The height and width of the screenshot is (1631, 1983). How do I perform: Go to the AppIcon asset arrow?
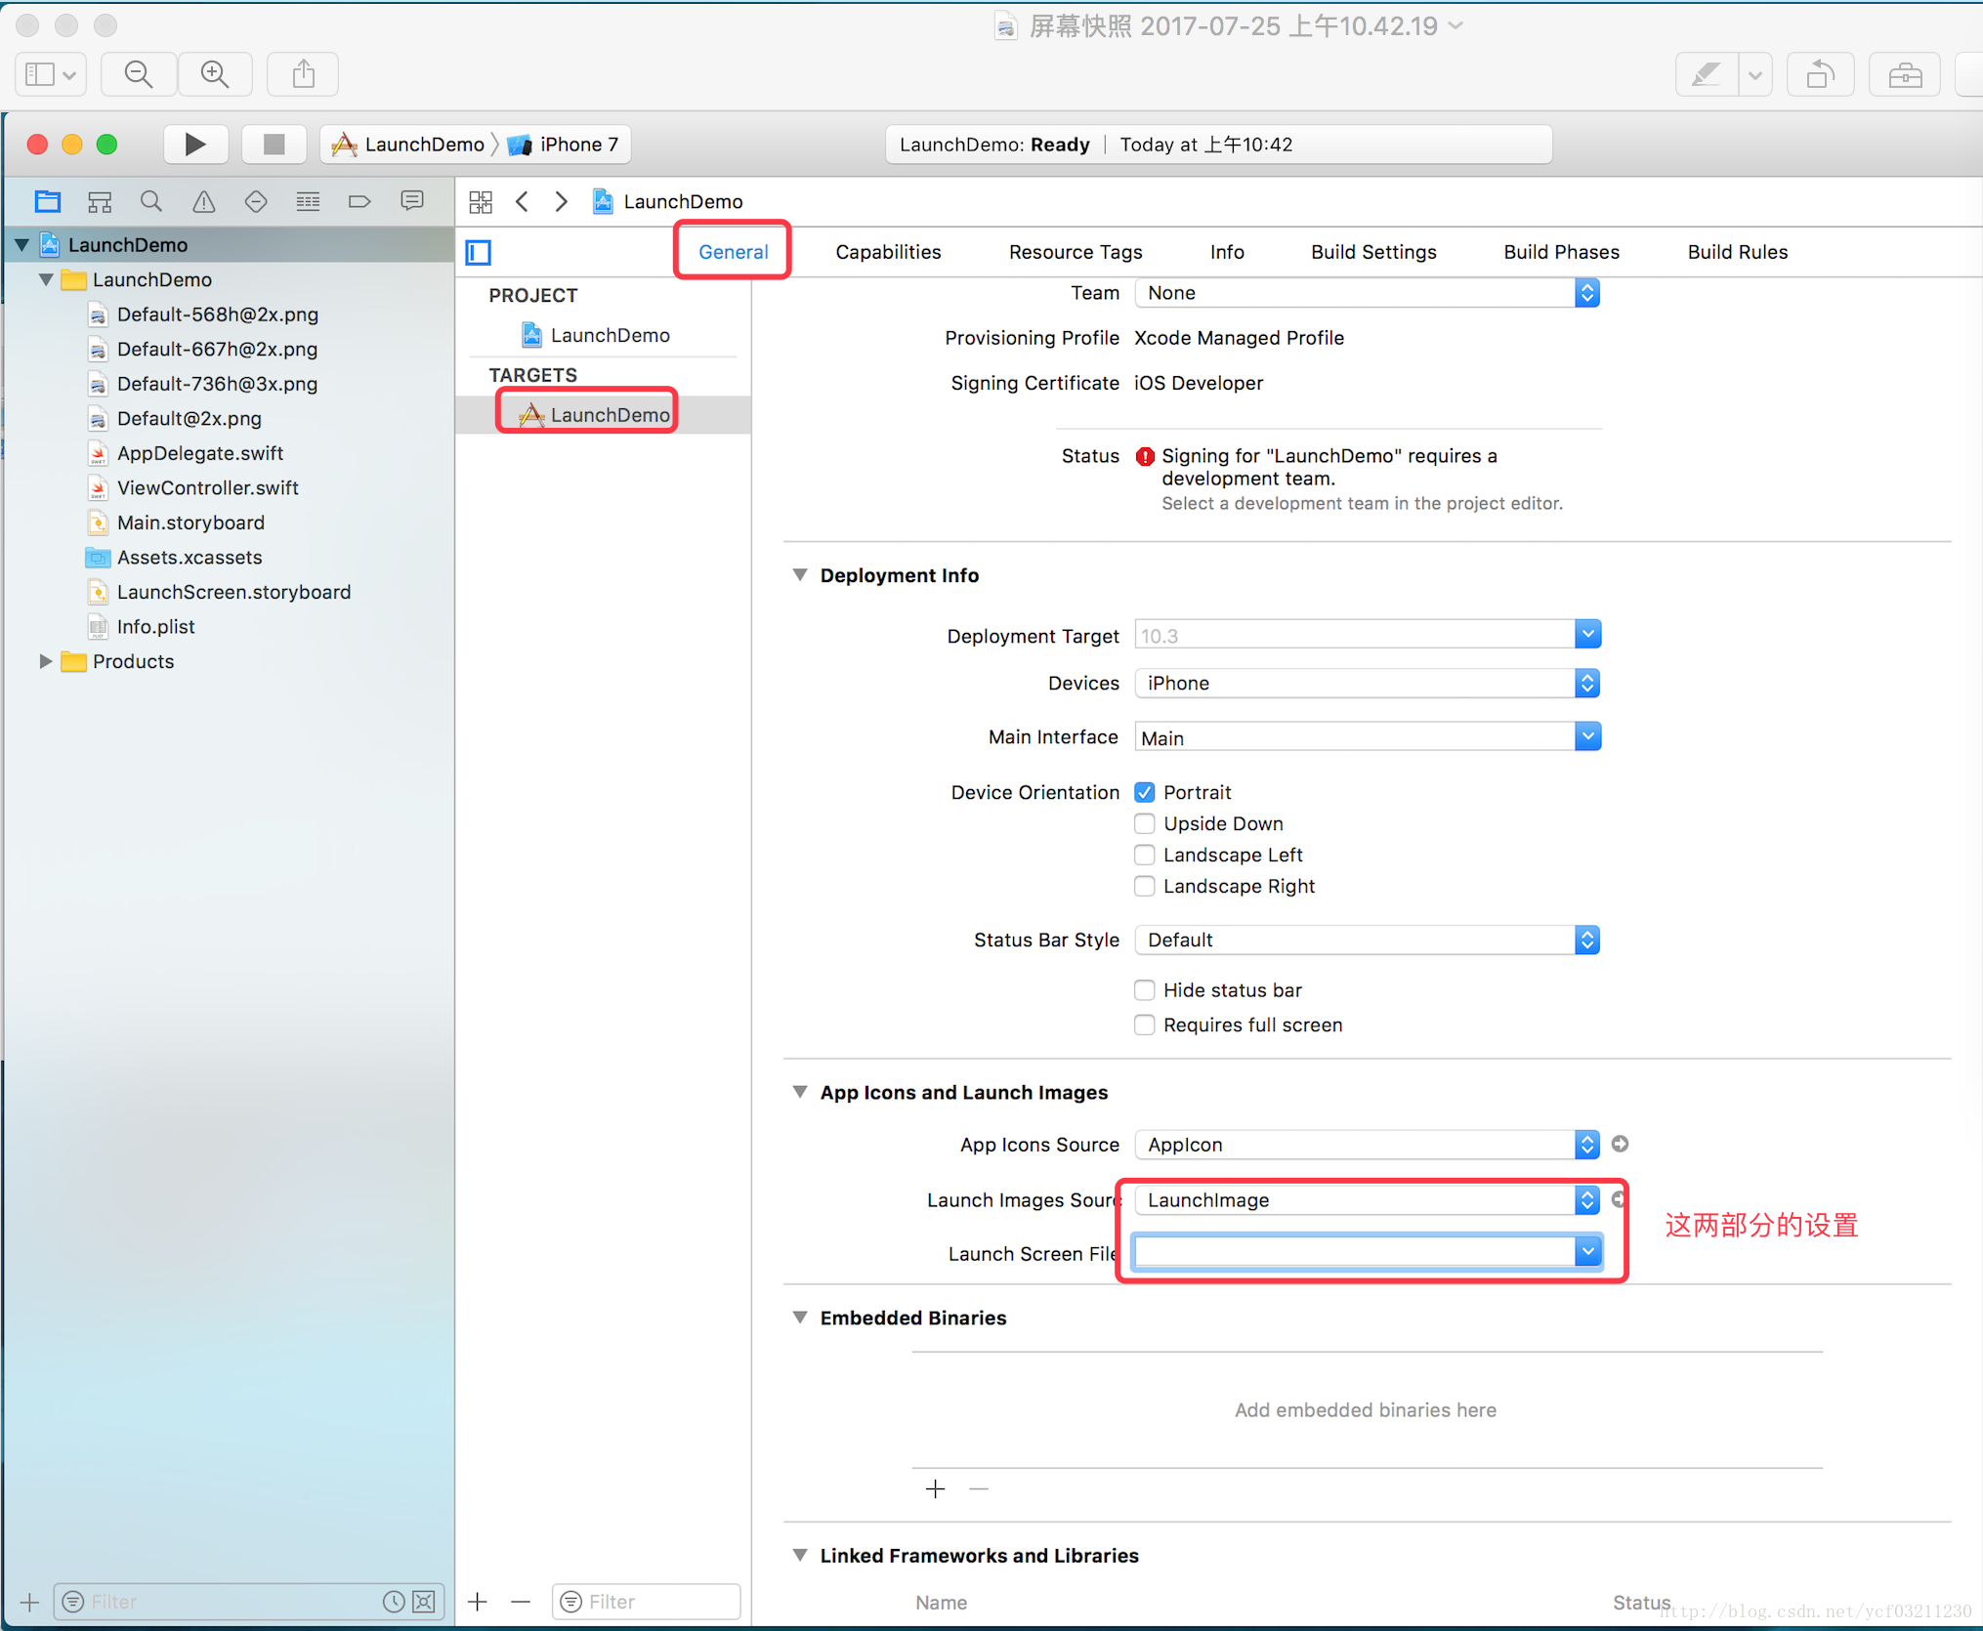1620,1144
